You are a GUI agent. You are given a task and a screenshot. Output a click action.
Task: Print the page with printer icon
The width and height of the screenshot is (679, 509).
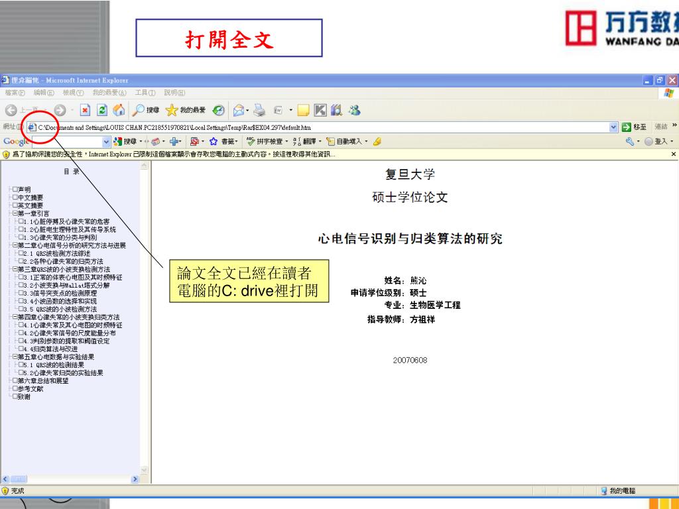259,111
